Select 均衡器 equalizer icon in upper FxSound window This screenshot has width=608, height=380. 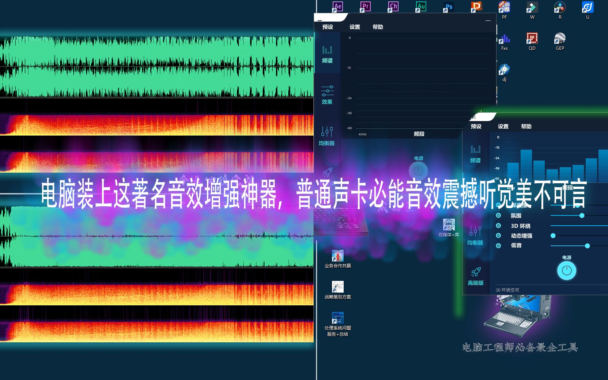[326, 136]
